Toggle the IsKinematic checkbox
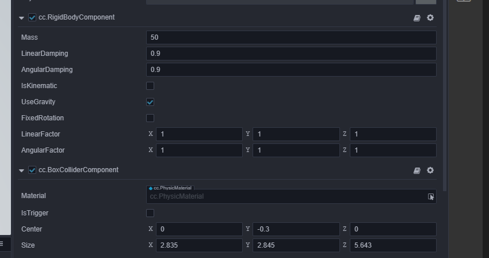Viewport: 489px width, 258px height. [x=150, y=86]
